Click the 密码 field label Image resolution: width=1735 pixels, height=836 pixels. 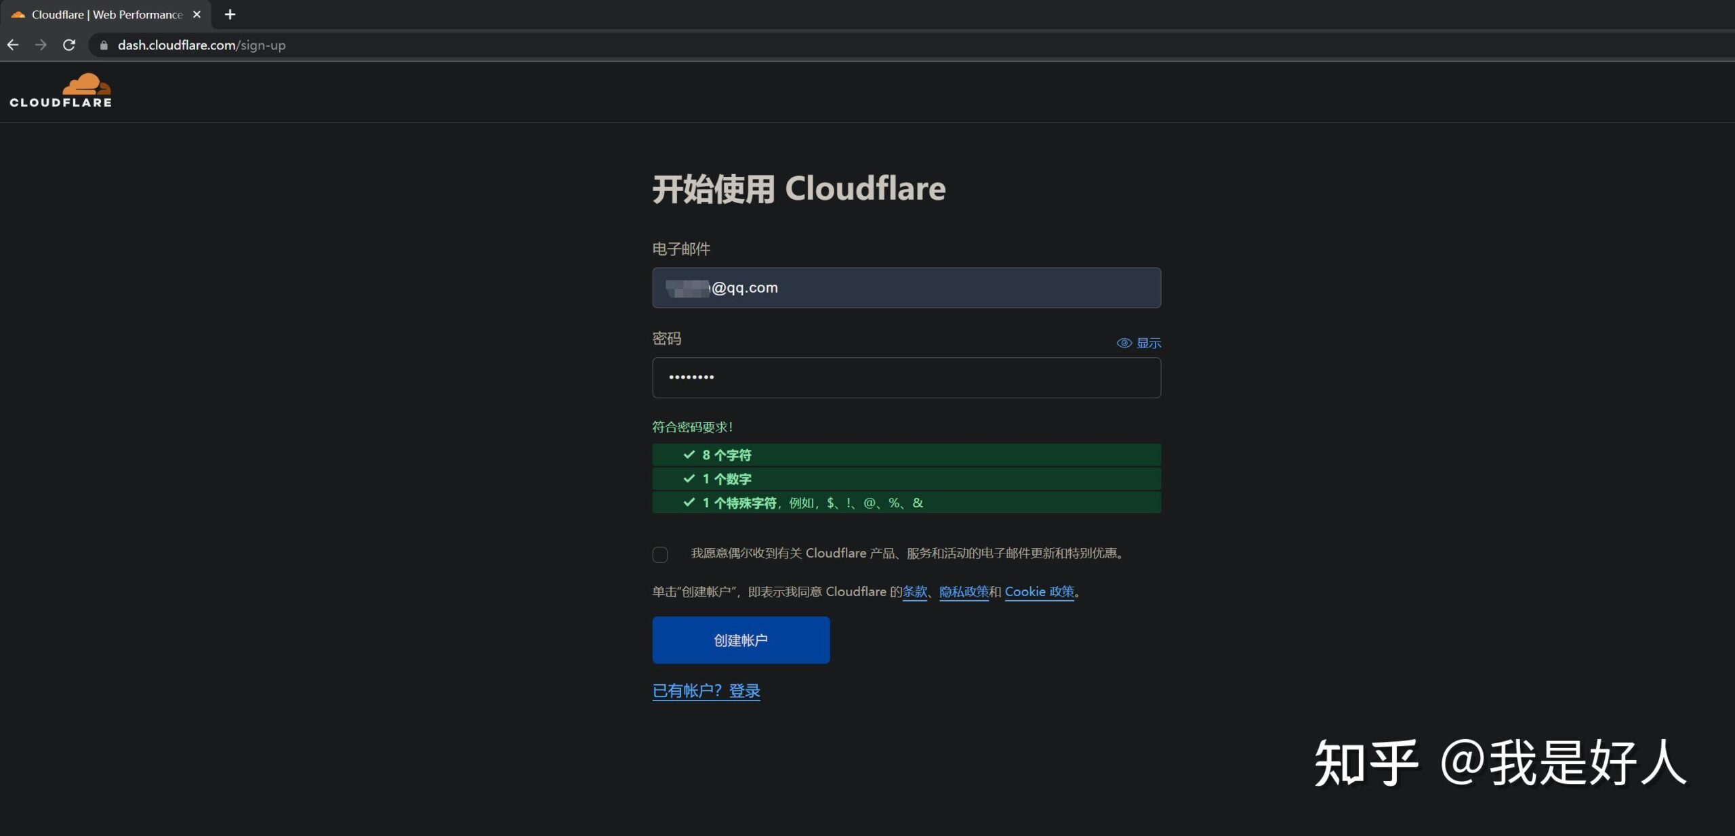(666, 338)
